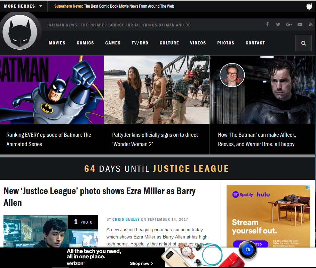
Task: Click Ben Affleck Batman featured image
Action: point(263,90)
